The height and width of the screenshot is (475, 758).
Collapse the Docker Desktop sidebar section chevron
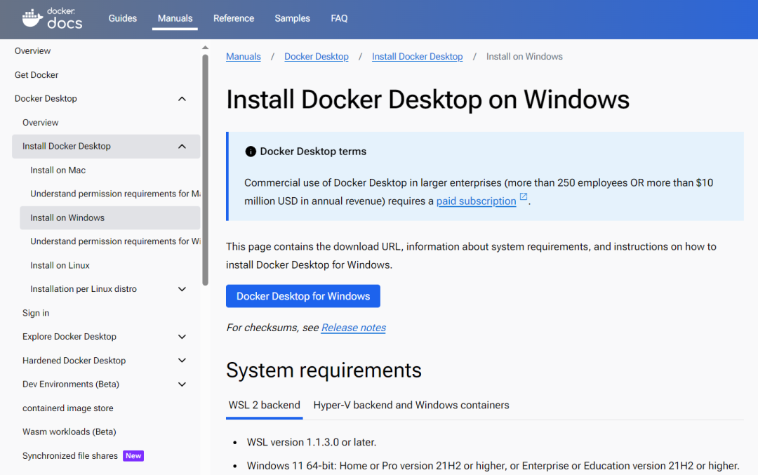[x=182, y=98]
